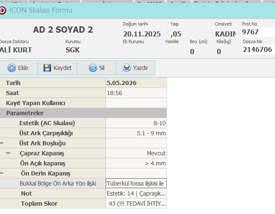Click the floppy disk save icon

point(47,68)
